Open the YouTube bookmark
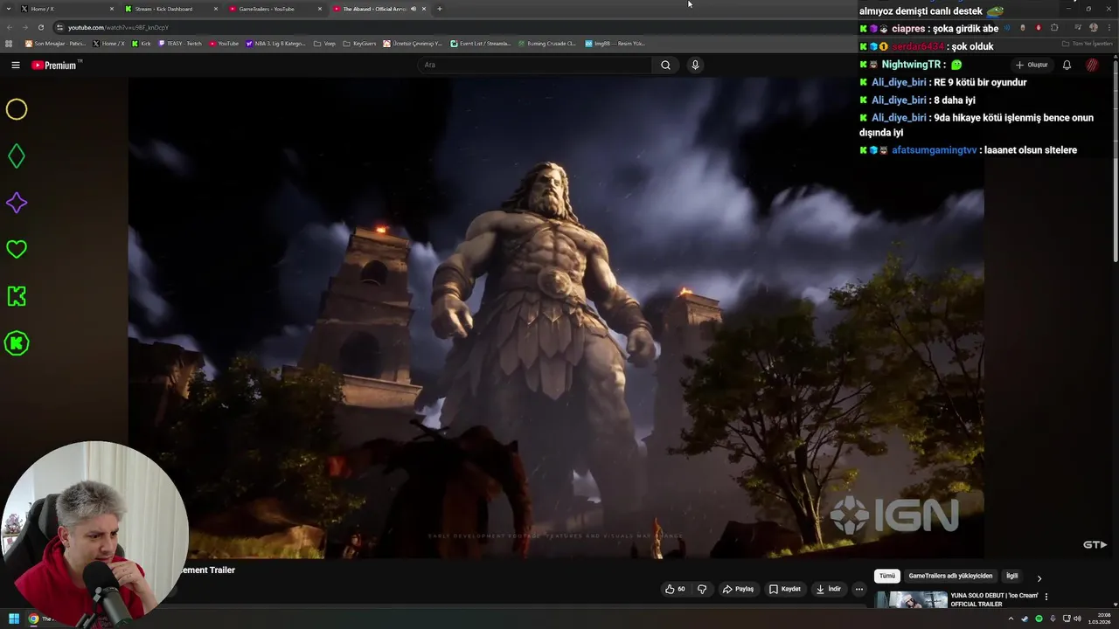Image resolution: width=1119 pixels, height=629 pixels. (224, 44)
